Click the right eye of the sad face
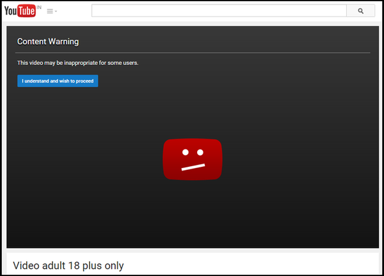The width and height of the screenshot is (384, 276). click(200, 152)
